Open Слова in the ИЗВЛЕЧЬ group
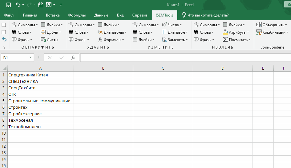 click(204, 32)
